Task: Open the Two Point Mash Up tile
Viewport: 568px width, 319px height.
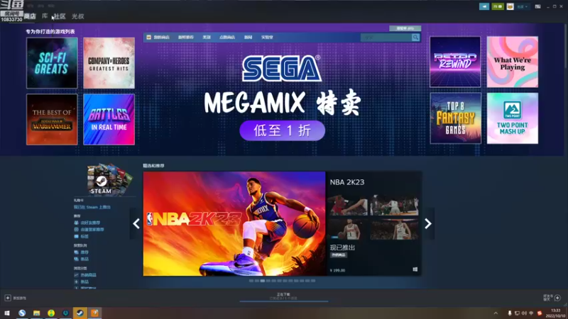Action: (x=513, y=118)
